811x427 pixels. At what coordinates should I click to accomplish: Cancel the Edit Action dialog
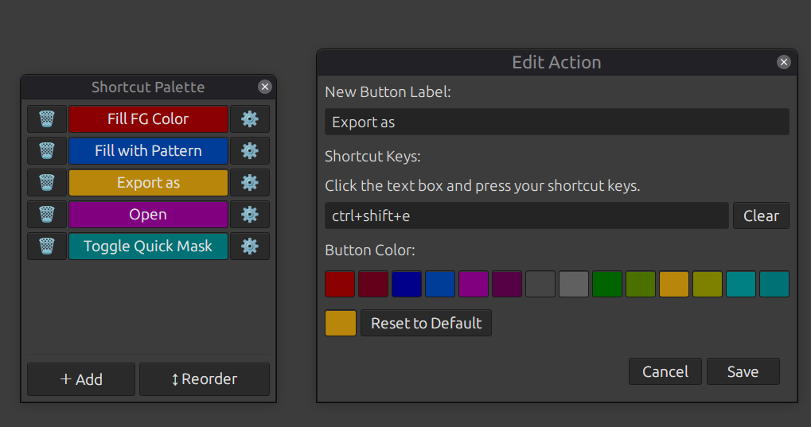tap(665, 371)
